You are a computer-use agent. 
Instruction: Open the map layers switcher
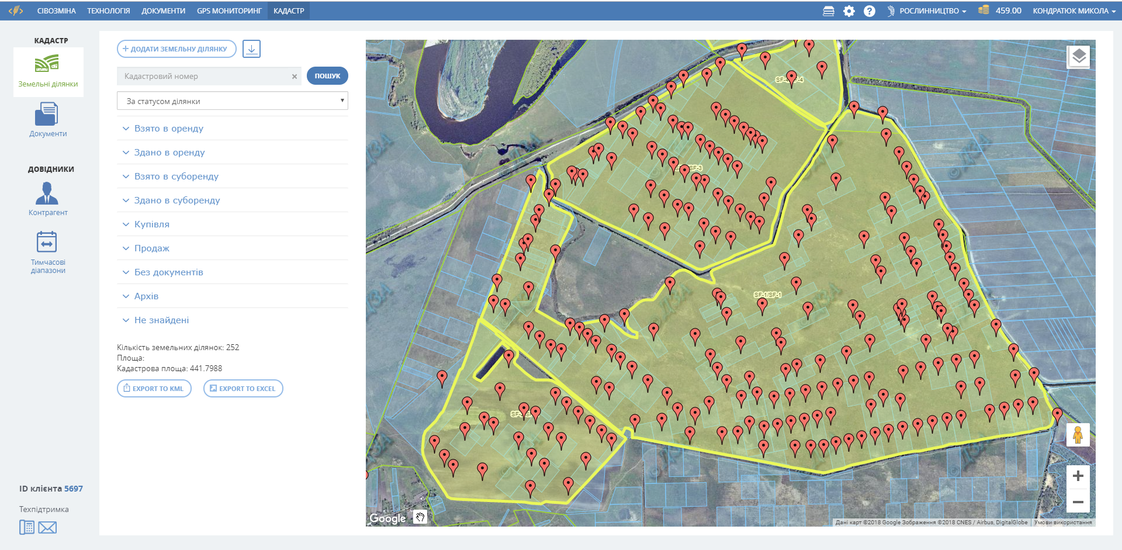click(1078, 57)
